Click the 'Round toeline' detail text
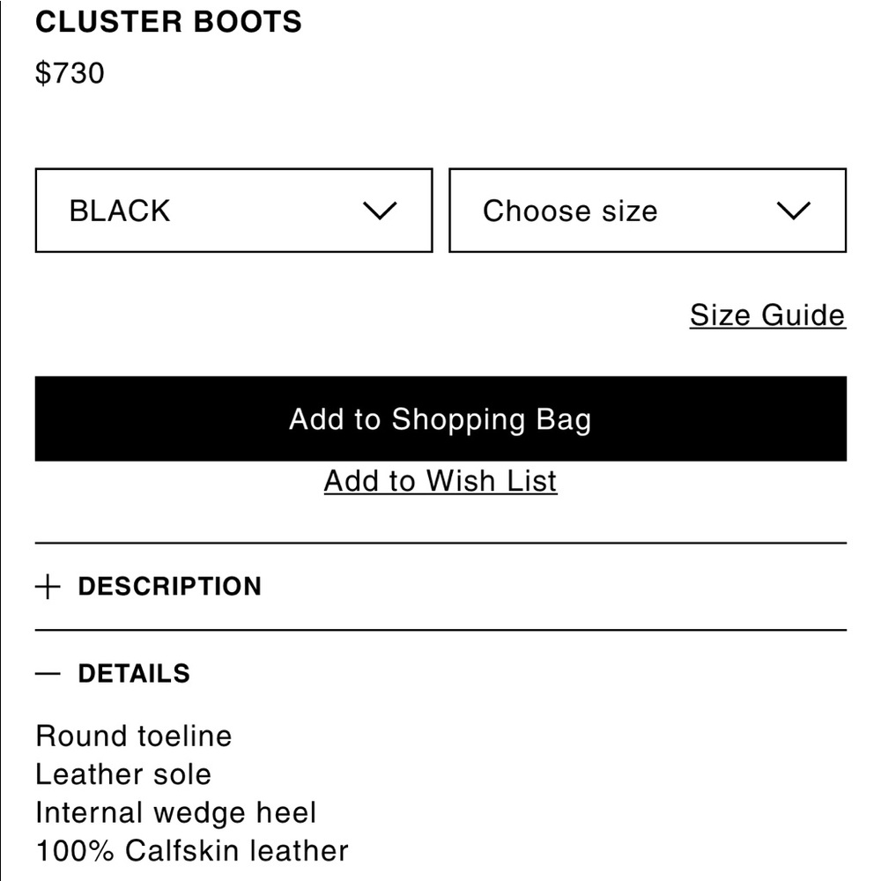 point(132,736)
